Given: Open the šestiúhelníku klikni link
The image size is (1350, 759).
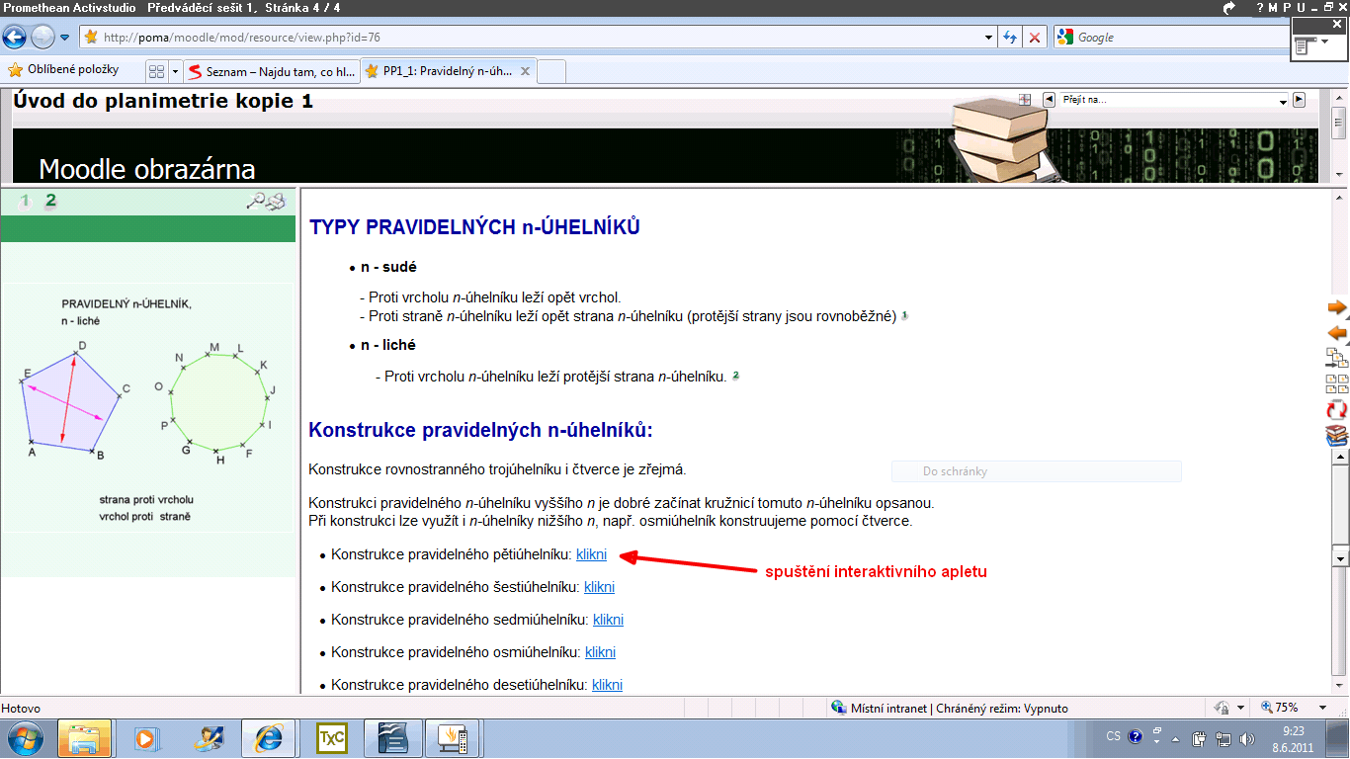Looking at the screenshot, I should (x=599, y=587).
